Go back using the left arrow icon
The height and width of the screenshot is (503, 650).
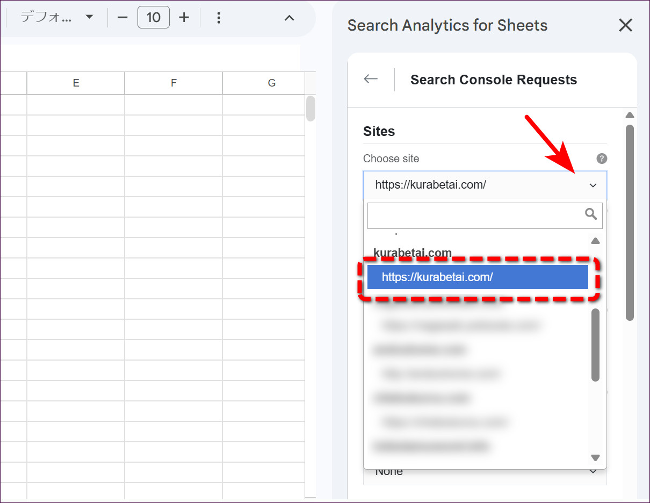(371, 79)
